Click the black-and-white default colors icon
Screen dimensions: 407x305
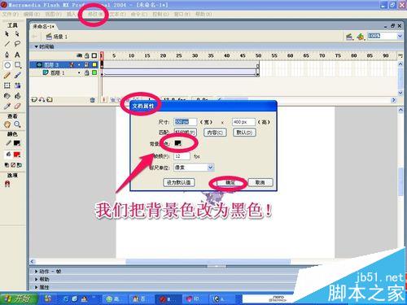click(x=7, y=165)
